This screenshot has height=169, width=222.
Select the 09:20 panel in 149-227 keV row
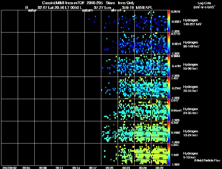click(109, 21)
